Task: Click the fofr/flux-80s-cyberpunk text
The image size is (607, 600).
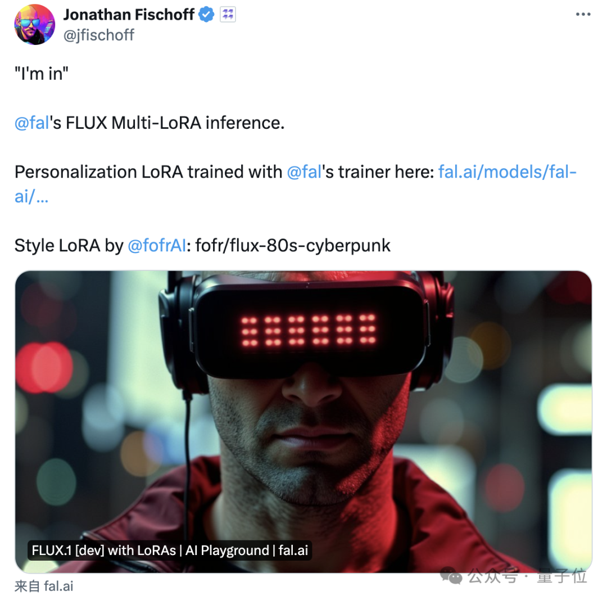Action: (x=293, y=246)
